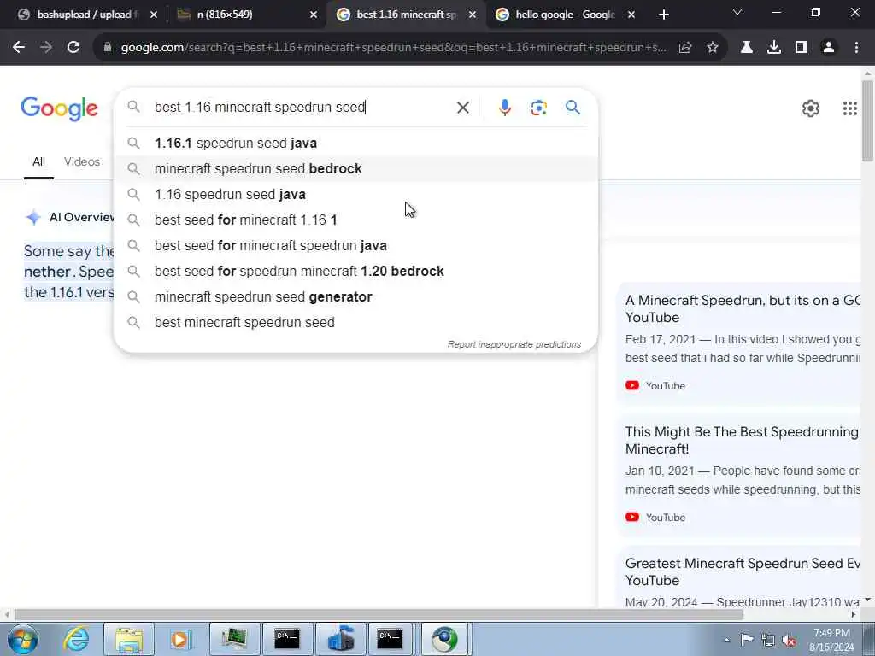Select the All results tab

(x=38, y=161)
